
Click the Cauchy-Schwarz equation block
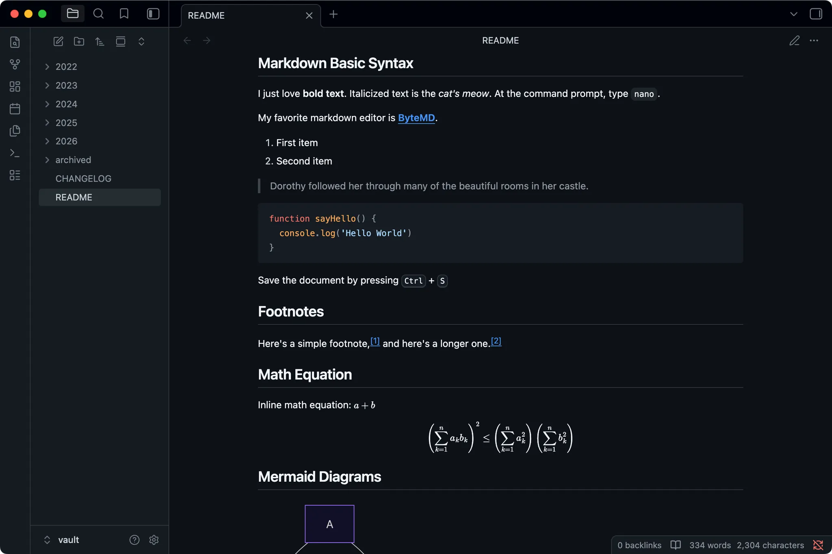500,438
